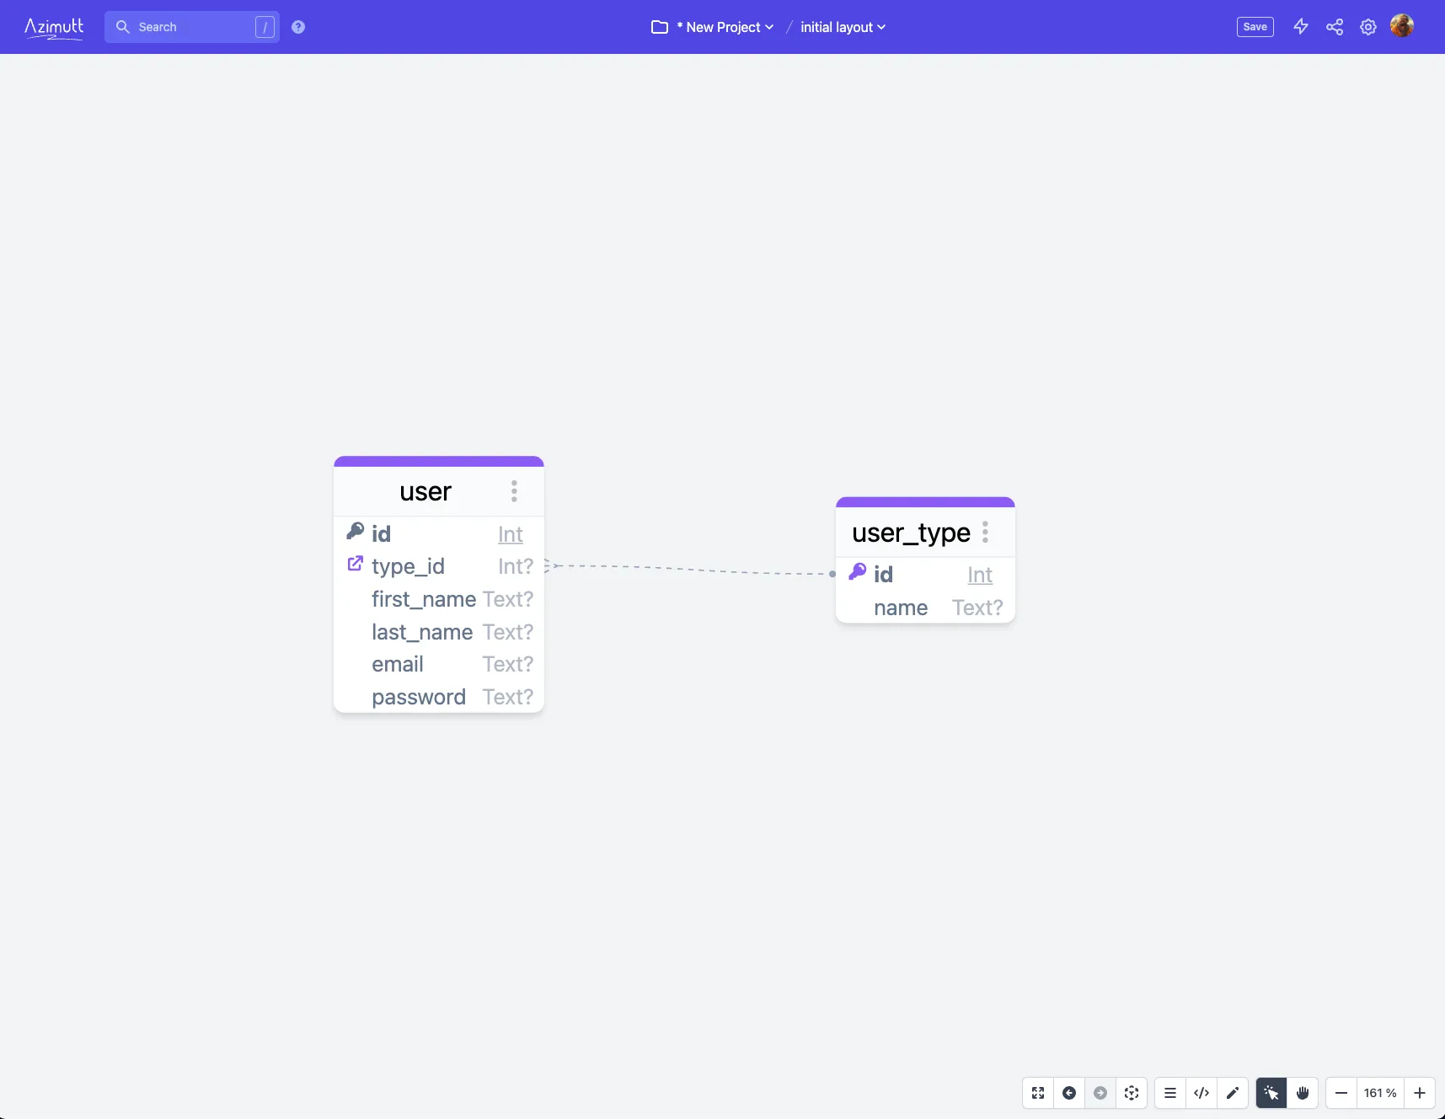Click the Azimutt logo link
Screen dimensions: 1445x1119
(54, 27)
